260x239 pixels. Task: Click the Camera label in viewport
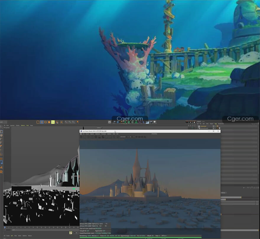[x=99, y=128]
